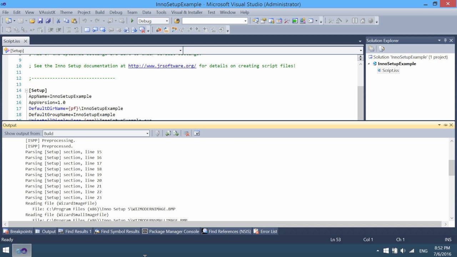
Task: Open the editor active files dropdown arrow
Action: (360, 41)
